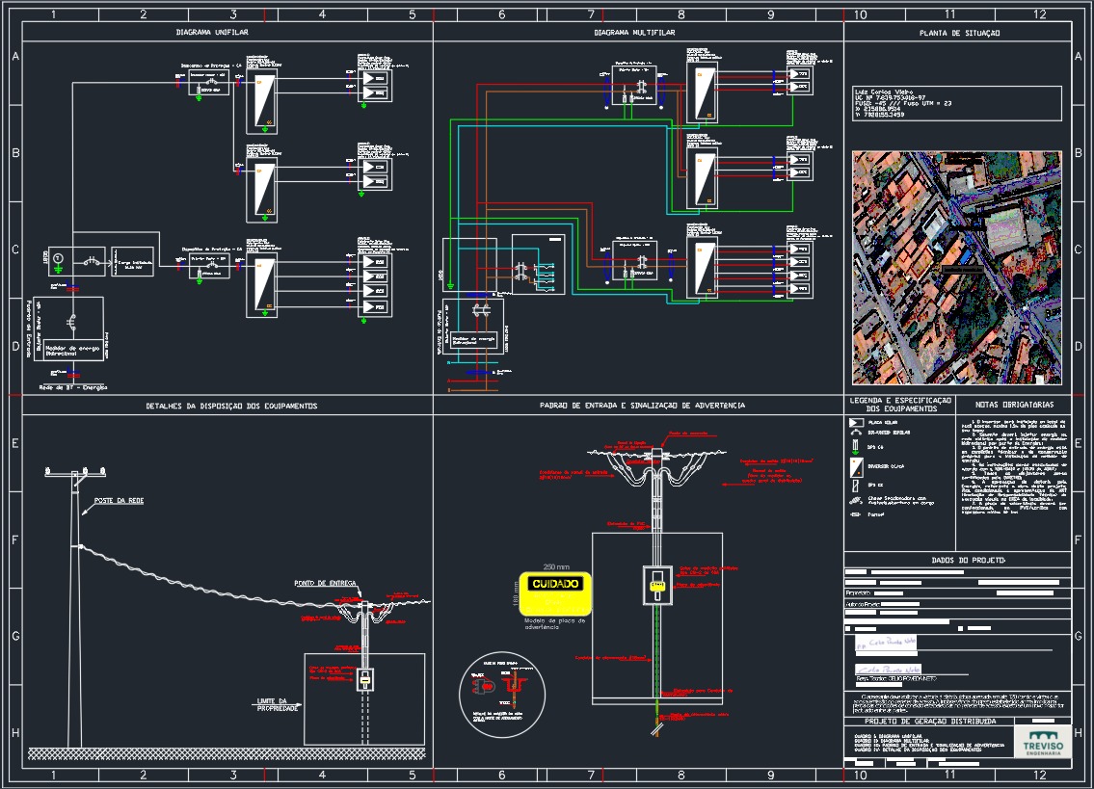
Task: Click the fuse symbol in the legend
Action: point(855,514)
